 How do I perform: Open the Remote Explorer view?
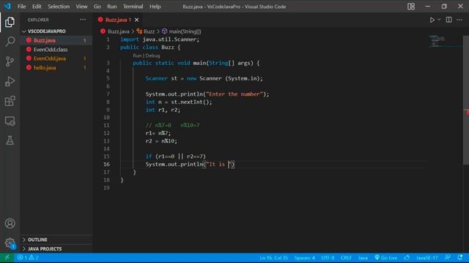click(x=10, y=121)
